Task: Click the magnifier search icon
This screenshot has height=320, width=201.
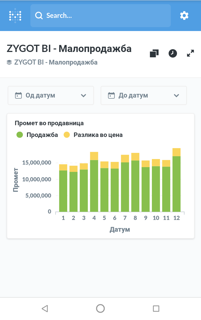Action: click(39, 16)
